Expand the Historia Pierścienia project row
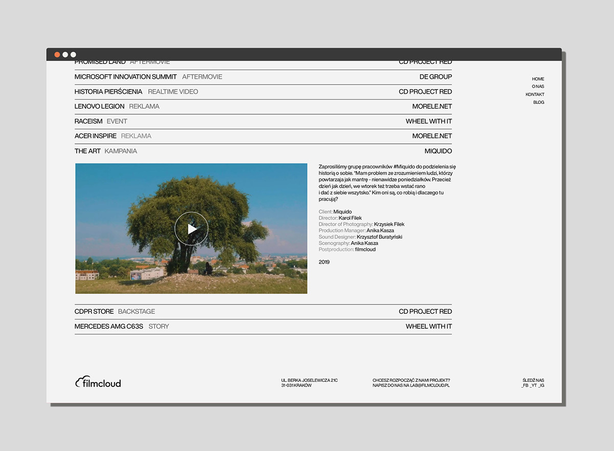614x451 pixels. [x=263, y=92]
